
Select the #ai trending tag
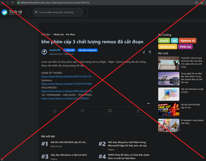pos(174,40)
